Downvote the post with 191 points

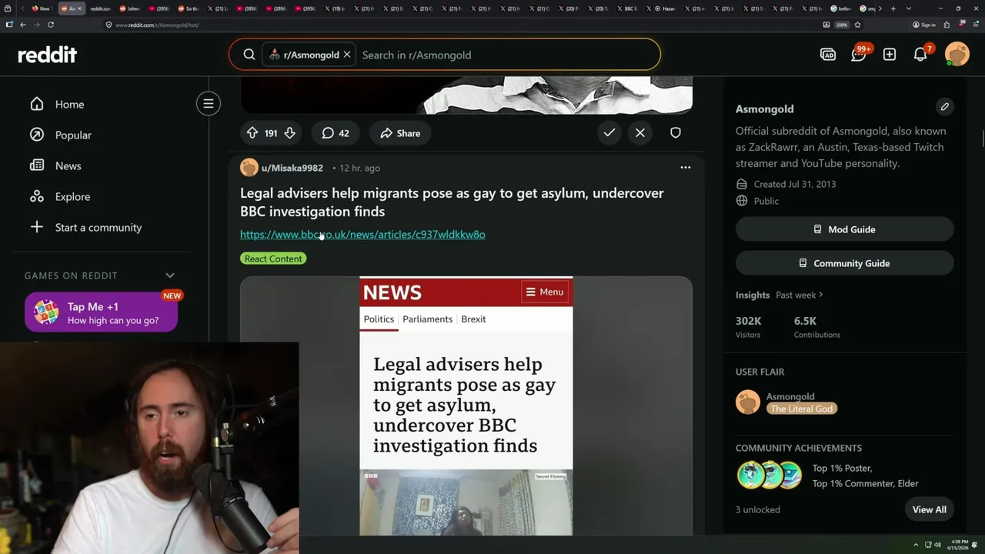(x=289, y=133)
